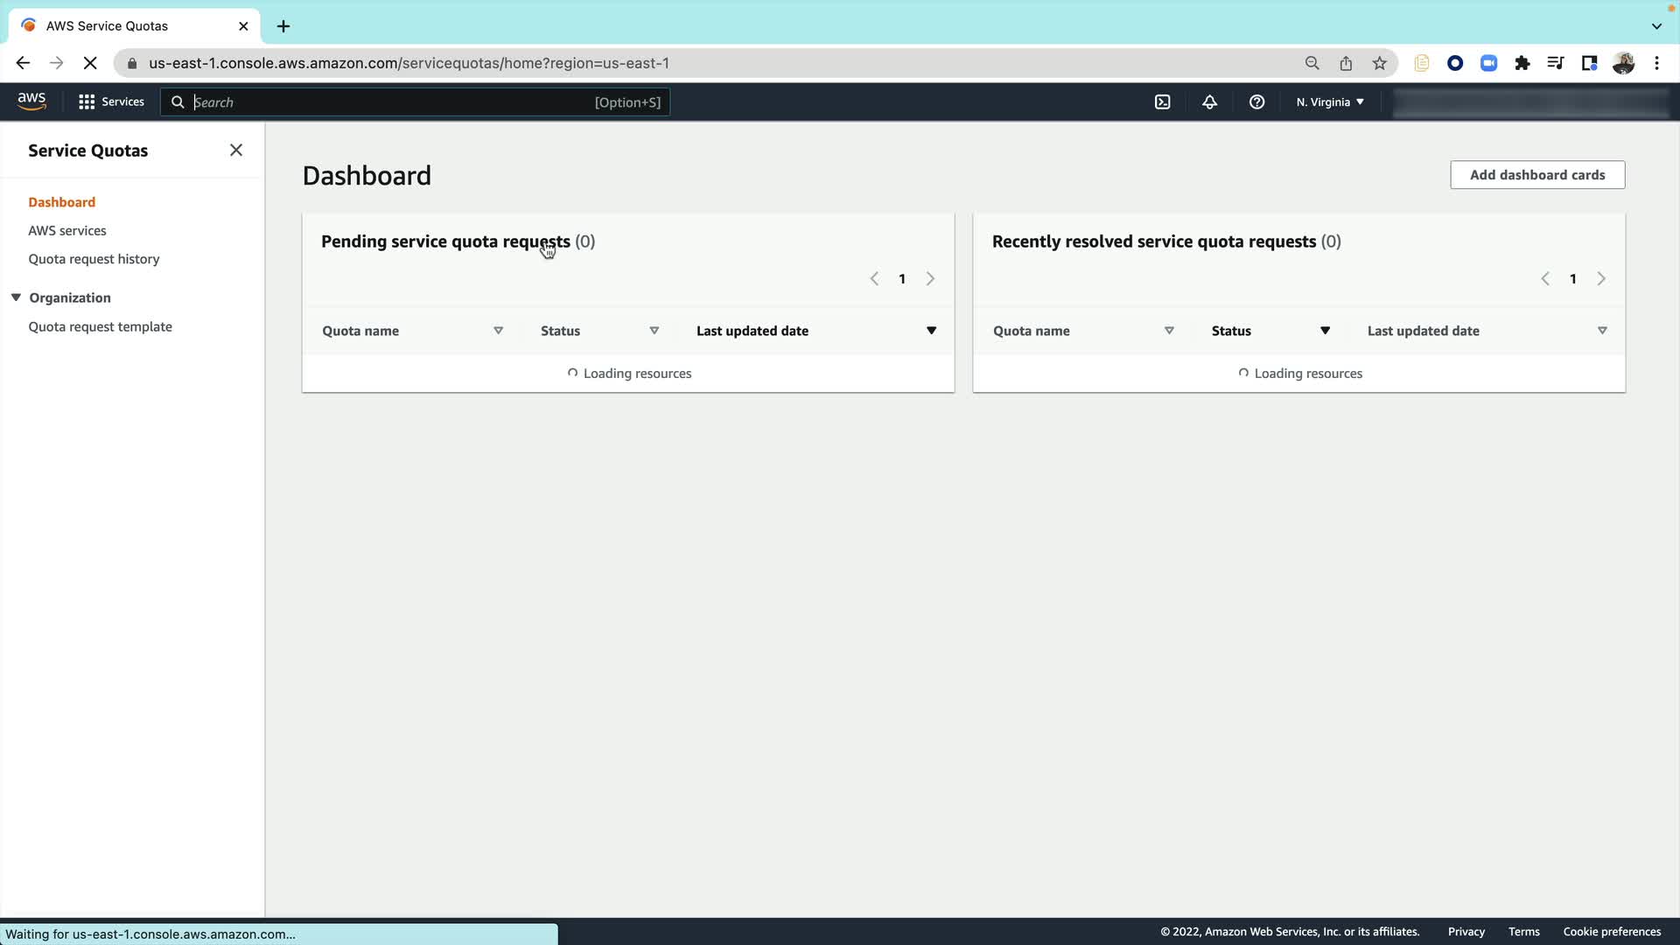Image resolution: width=1680 pixels, height=945 pixels.
Task: Go to next page of pending requests
Action: [930, 279]
